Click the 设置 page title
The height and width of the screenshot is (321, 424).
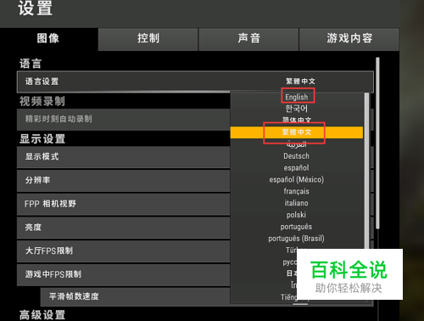[36, 8]
